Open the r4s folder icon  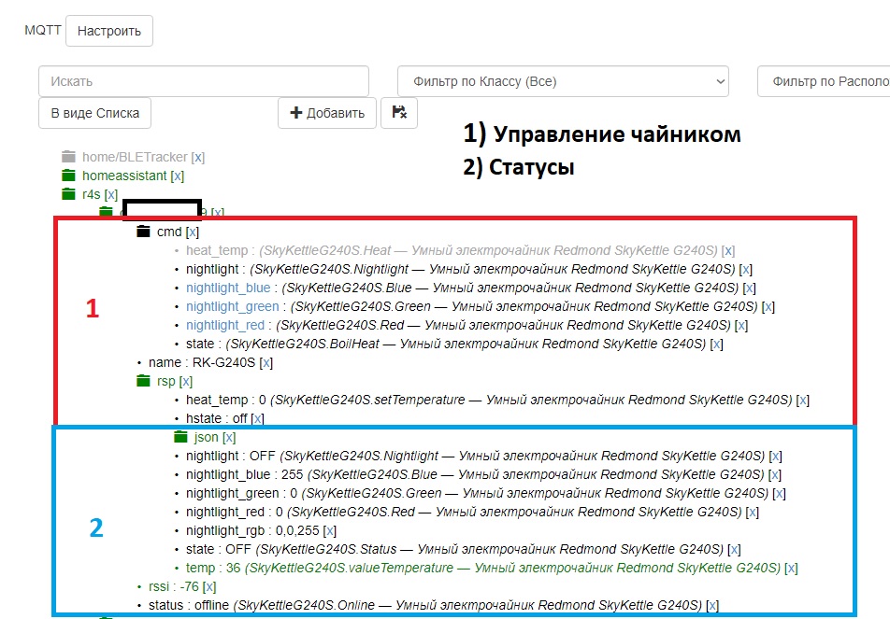tap(67, 193)
